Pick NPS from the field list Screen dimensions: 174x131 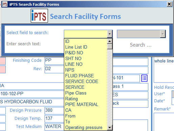[x=86, y=70]
